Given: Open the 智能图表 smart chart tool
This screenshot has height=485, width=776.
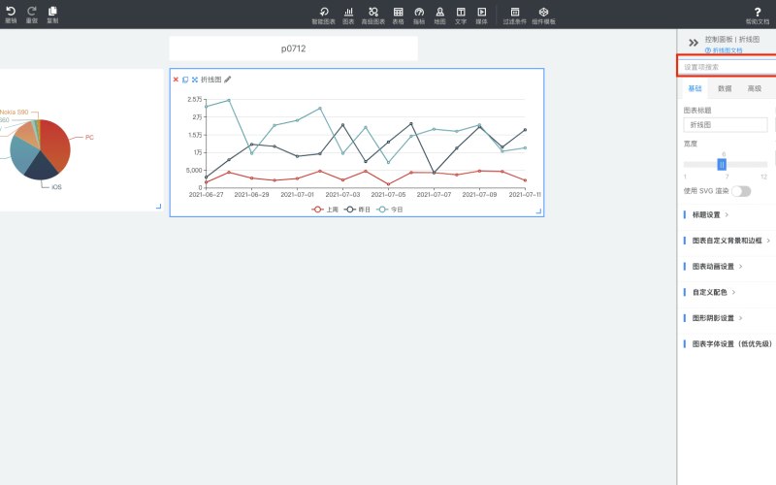Looking at the screenshot, I should (x=324, y=16).
